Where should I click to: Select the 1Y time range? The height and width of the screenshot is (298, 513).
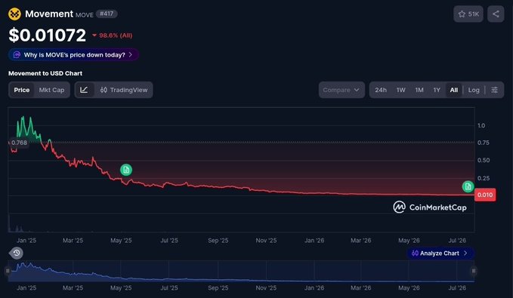tap(437, 90)
